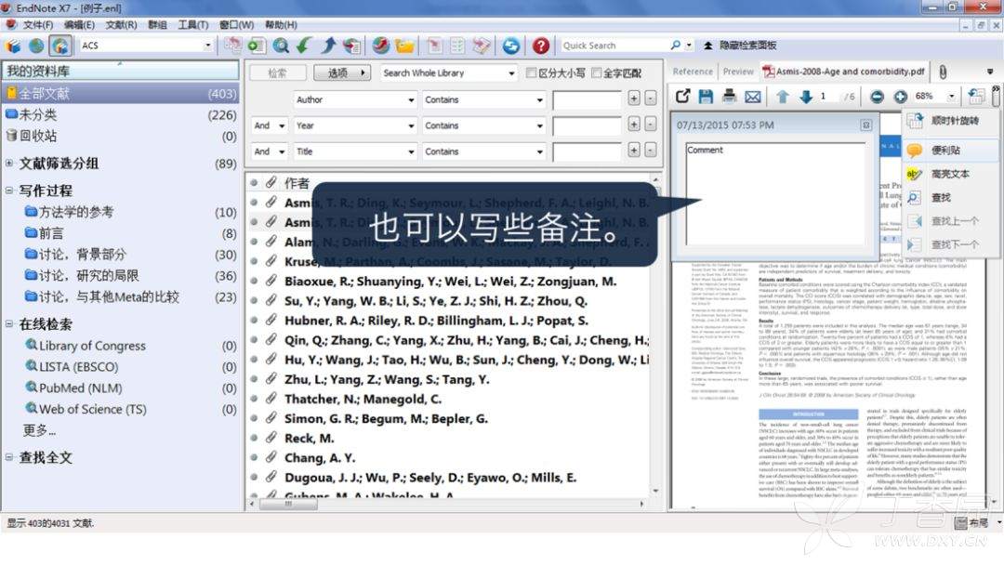Add search row after Author row
Viewport: 1004px width, 565px height.
[633, 99]
